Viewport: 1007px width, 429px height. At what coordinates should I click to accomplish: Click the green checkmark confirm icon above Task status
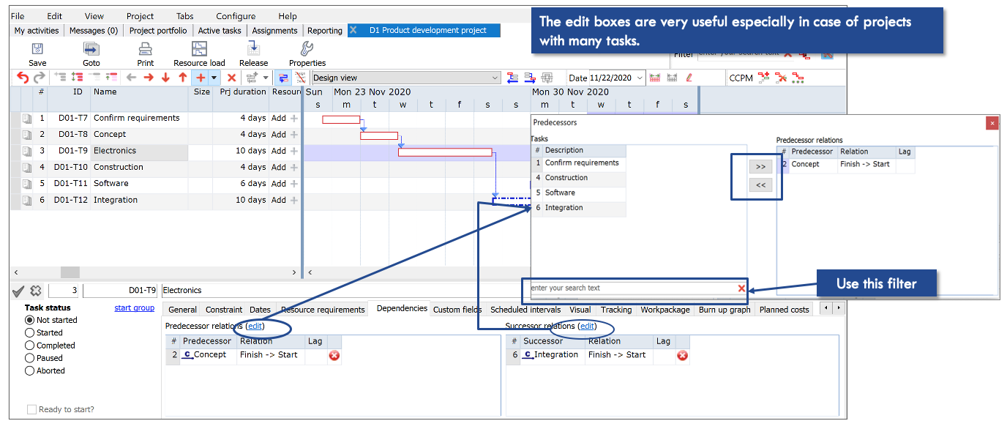19,291
